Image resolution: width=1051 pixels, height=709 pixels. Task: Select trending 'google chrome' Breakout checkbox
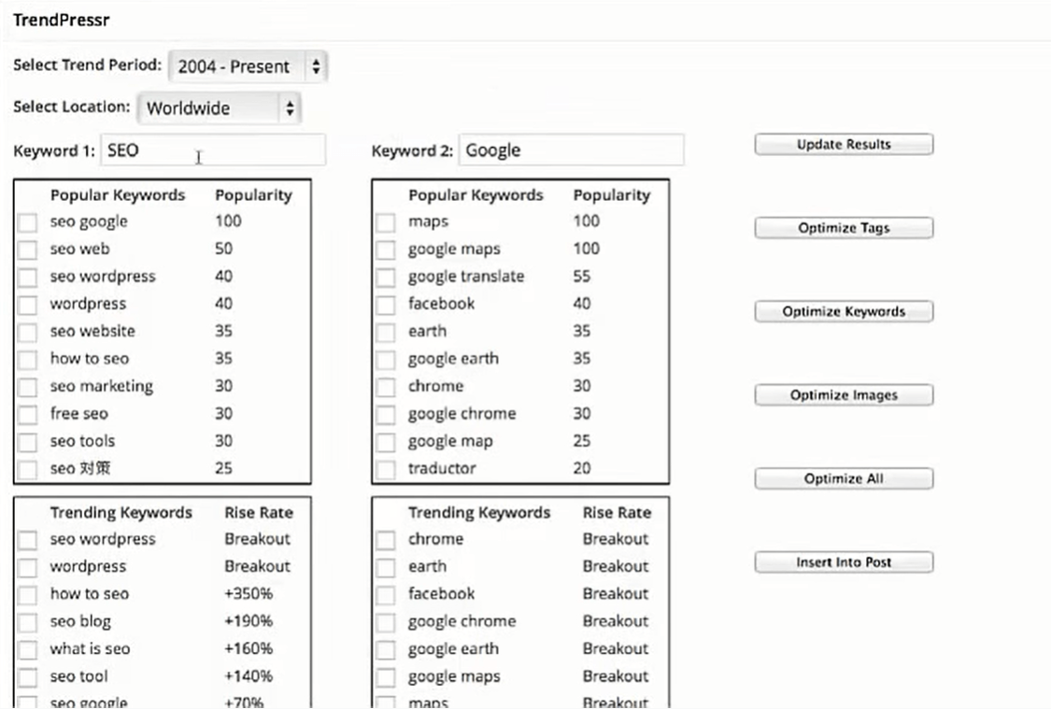[386, 622]
